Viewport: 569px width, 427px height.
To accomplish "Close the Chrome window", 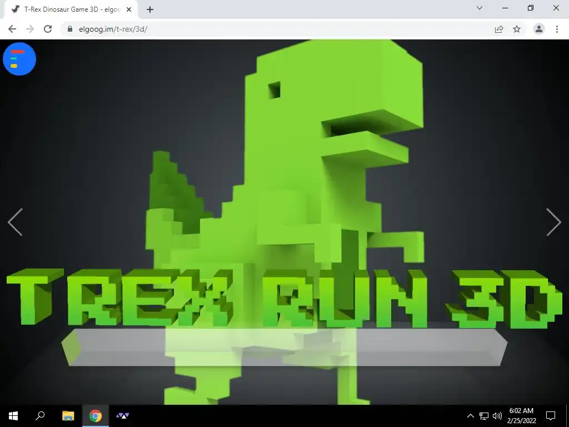I will pos(556,8).
